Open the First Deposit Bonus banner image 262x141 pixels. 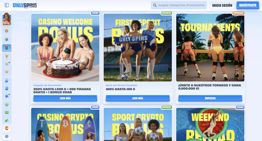click(138, 47)
